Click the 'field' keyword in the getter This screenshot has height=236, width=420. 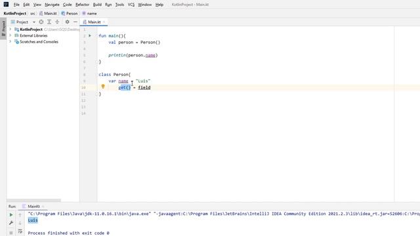[x=144, y=87]
